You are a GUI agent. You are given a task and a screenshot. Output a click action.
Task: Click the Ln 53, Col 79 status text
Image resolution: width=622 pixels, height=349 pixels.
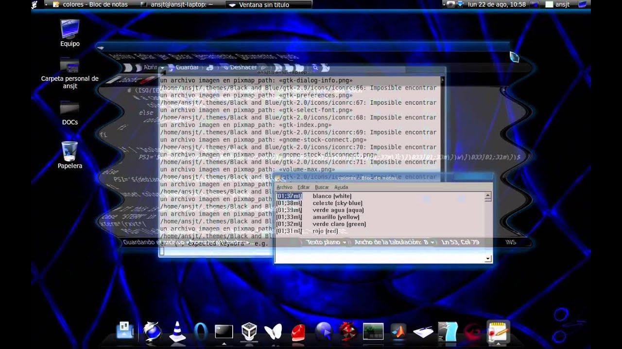[x=460, y=242]
